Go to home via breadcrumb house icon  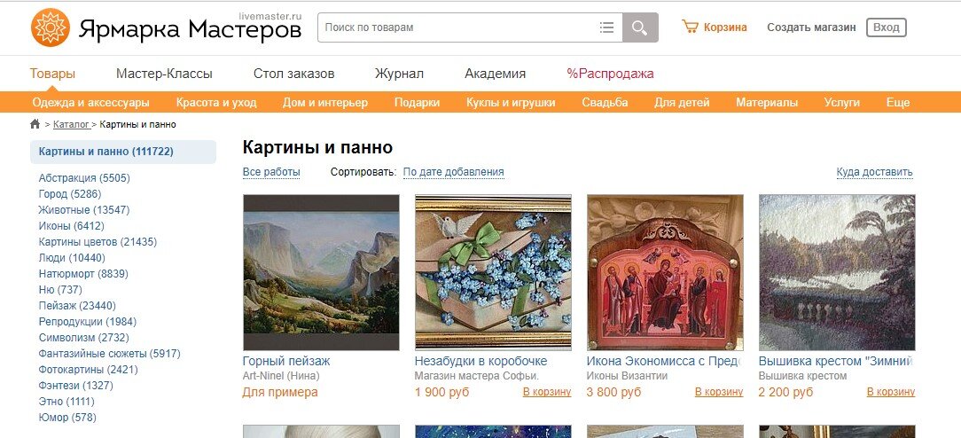pyautogui.click(x=35, y=124)
